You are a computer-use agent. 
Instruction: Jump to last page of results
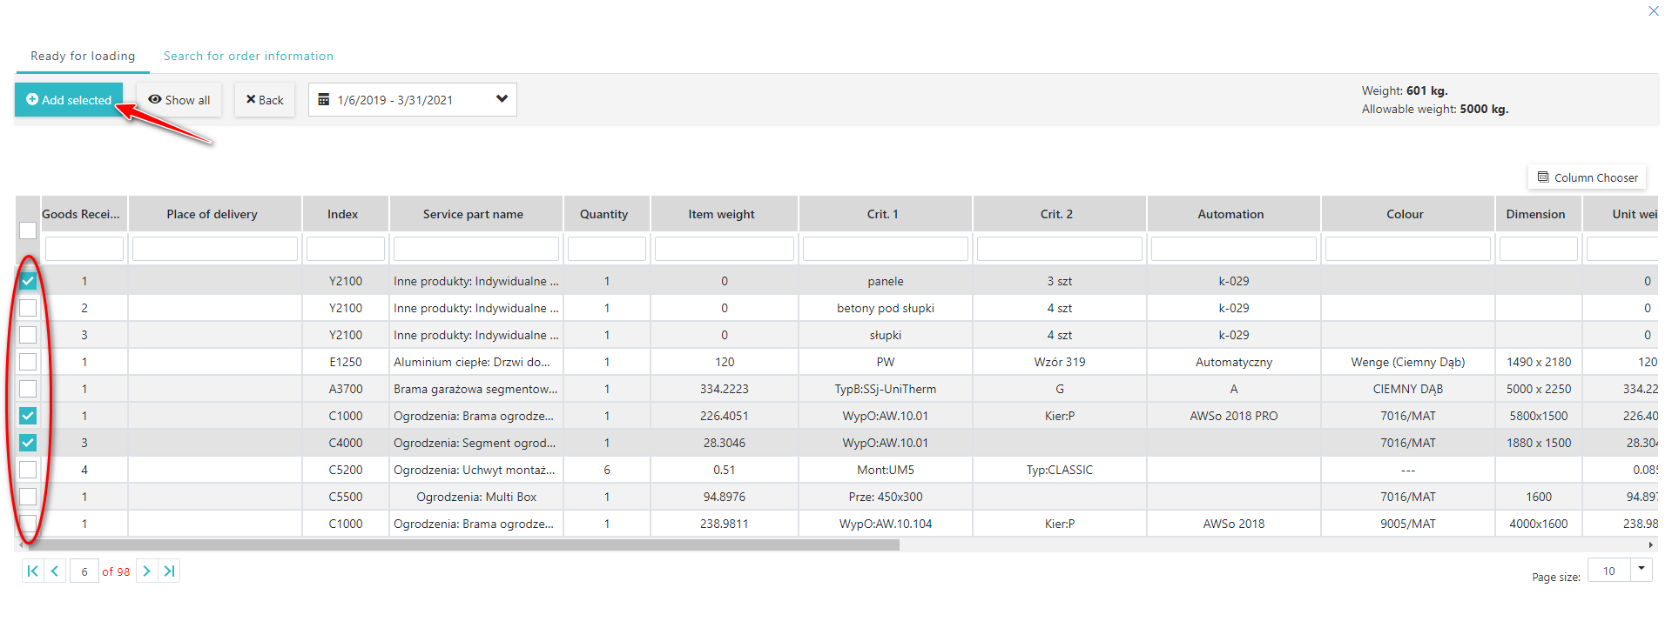pos(169,571)
